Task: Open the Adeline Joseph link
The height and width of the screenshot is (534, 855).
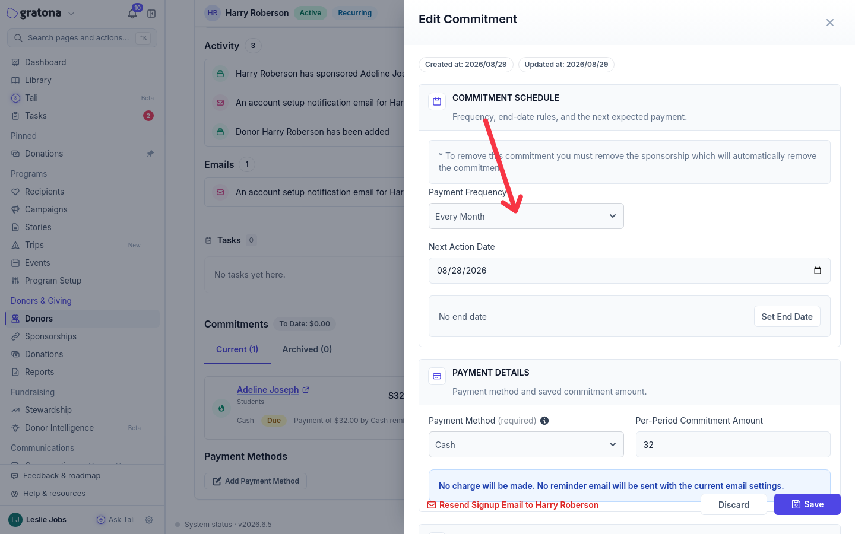Action: click(268, 390)
